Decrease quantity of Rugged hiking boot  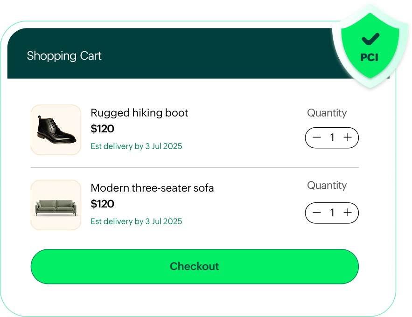pyautogui.click(x=317, y=138)
